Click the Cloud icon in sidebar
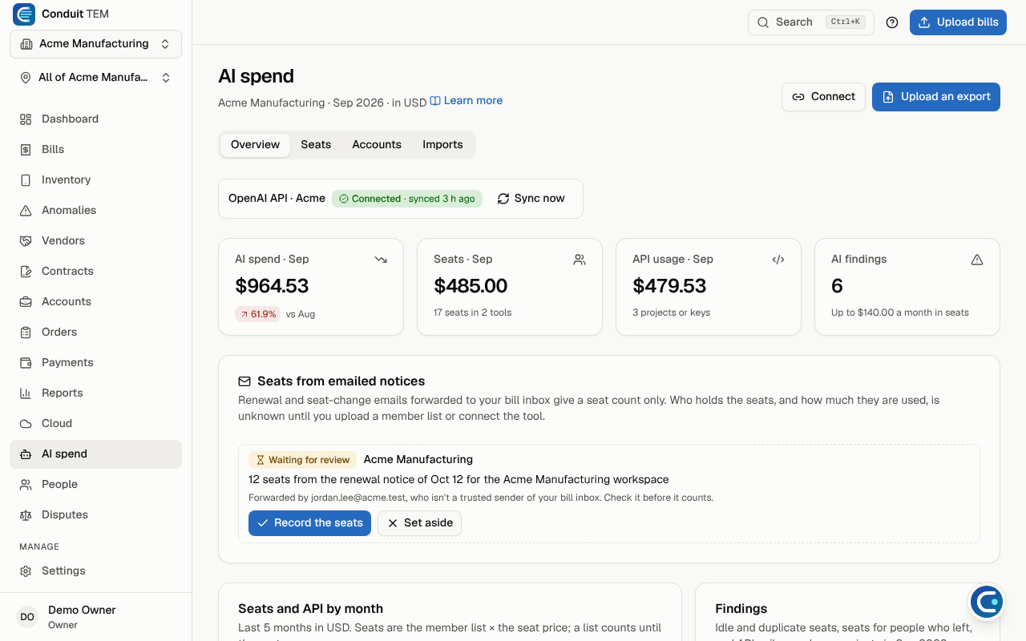The width and height of the screenshot is (1026, 641). (x=26, y=423)
